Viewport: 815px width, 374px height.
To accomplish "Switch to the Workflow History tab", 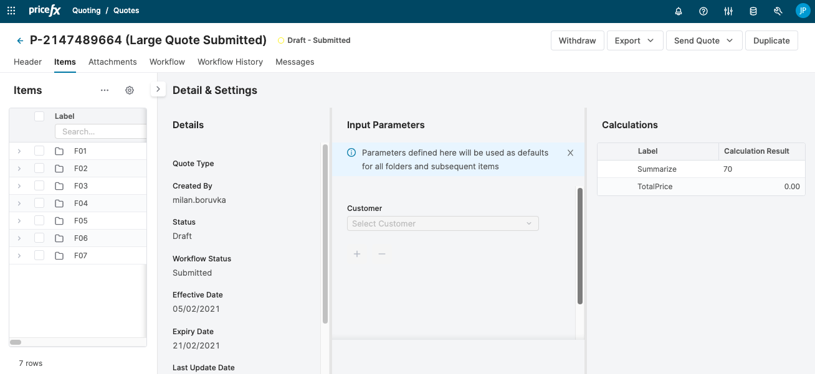I will coord(230,62).
